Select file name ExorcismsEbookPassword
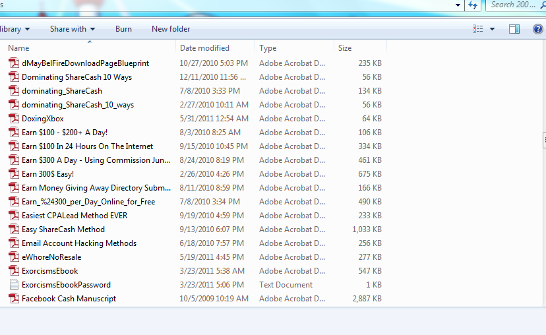 [x=66, y=285]
